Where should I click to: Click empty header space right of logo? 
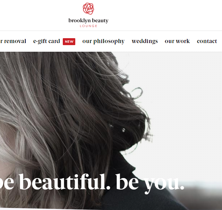(x=164, y=15)
